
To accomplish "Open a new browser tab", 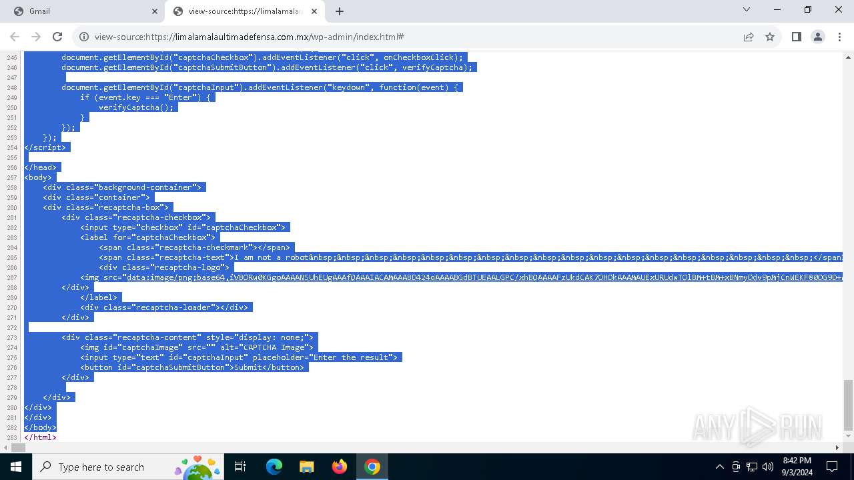I will [x=340, y=11].
